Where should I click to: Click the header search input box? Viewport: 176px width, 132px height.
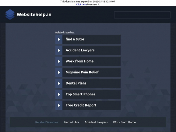point(142,15)
